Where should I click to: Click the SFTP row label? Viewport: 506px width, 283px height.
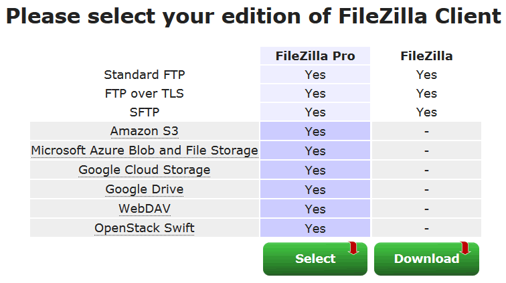tap(145, 112)
